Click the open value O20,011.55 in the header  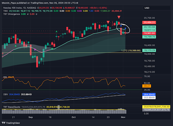[x=43, y=8]
